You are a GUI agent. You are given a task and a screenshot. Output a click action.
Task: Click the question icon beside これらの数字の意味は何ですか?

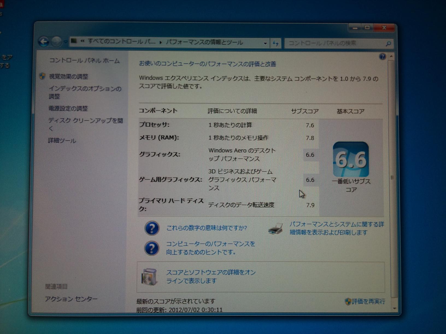(152, 228)
